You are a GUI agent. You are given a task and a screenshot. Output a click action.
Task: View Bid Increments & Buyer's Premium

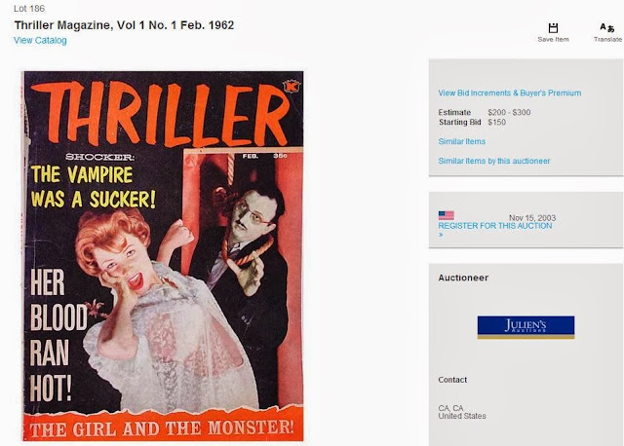click(510, 93)
